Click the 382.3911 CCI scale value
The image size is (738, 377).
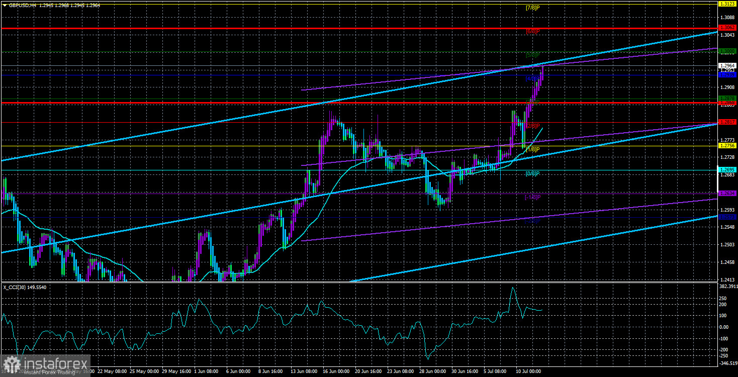pyautogui.click(x=728, y=286)
